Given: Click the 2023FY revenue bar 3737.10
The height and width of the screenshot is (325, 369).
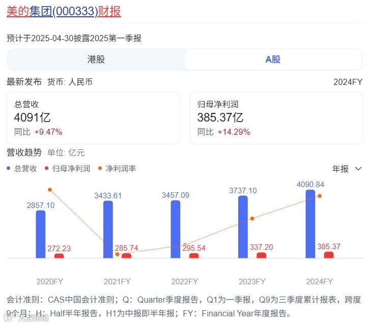Looking at the screenshot, I should [243, 227].
